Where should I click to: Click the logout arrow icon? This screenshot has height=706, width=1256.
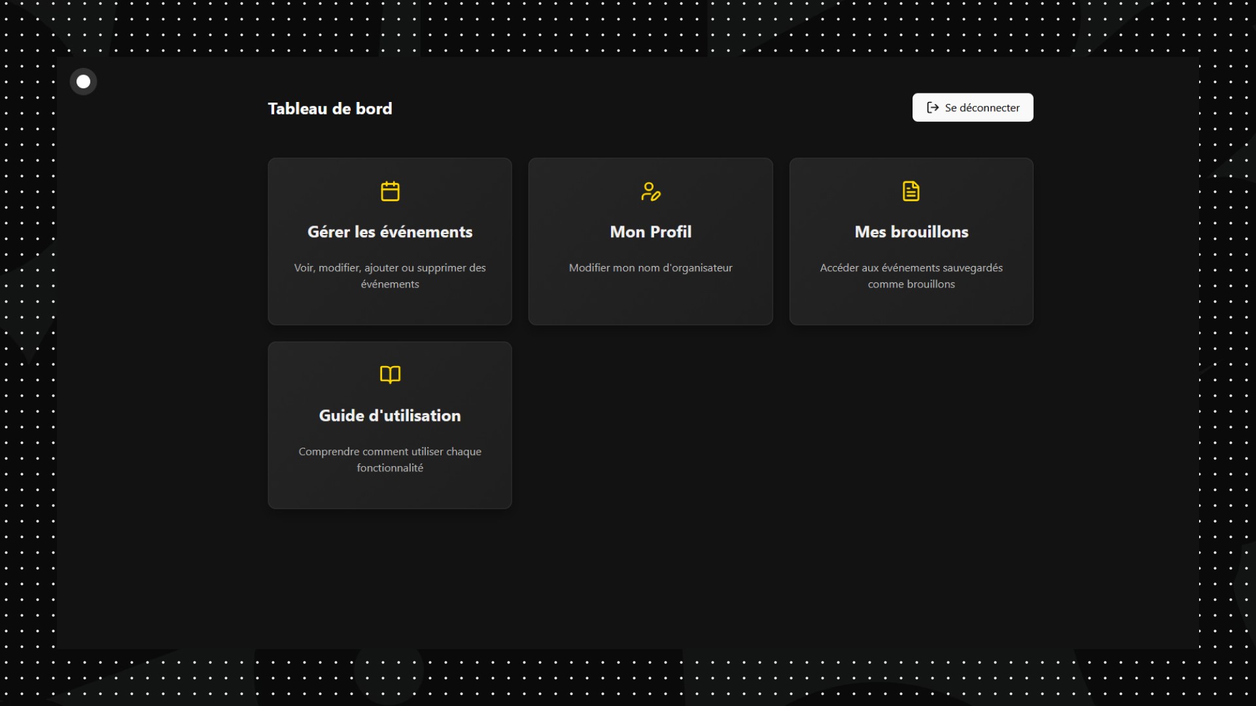933,108
